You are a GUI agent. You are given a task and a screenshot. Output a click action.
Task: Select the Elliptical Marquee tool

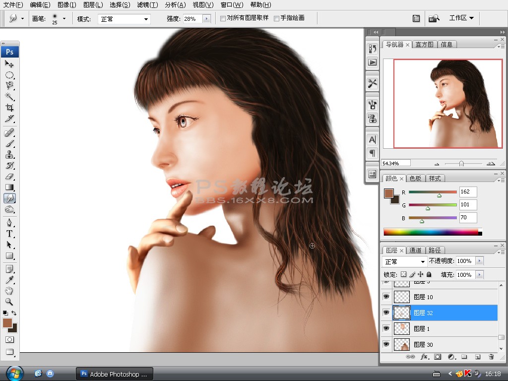[x=9, y=75]
